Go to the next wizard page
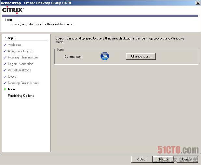201x165 pixels. tap(163, 159)
